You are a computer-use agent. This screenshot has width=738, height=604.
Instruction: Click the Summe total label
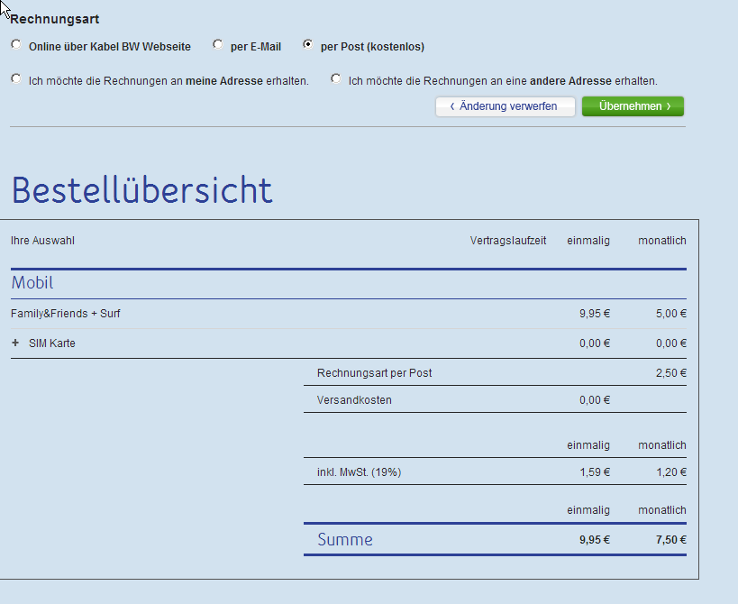pos(344,540)
